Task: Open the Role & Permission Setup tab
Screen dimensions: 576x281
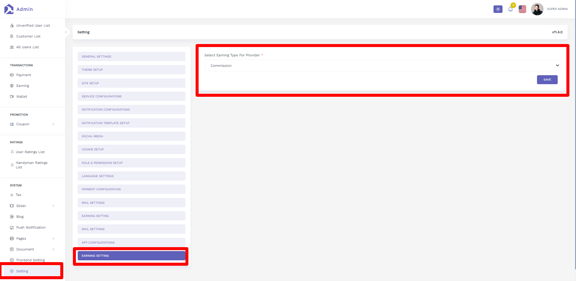Action: (x=131, y=163)
